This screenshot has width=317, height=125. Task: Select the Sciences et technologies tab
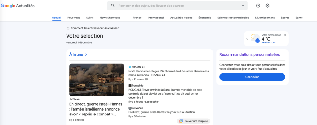[x=233, y=18]
